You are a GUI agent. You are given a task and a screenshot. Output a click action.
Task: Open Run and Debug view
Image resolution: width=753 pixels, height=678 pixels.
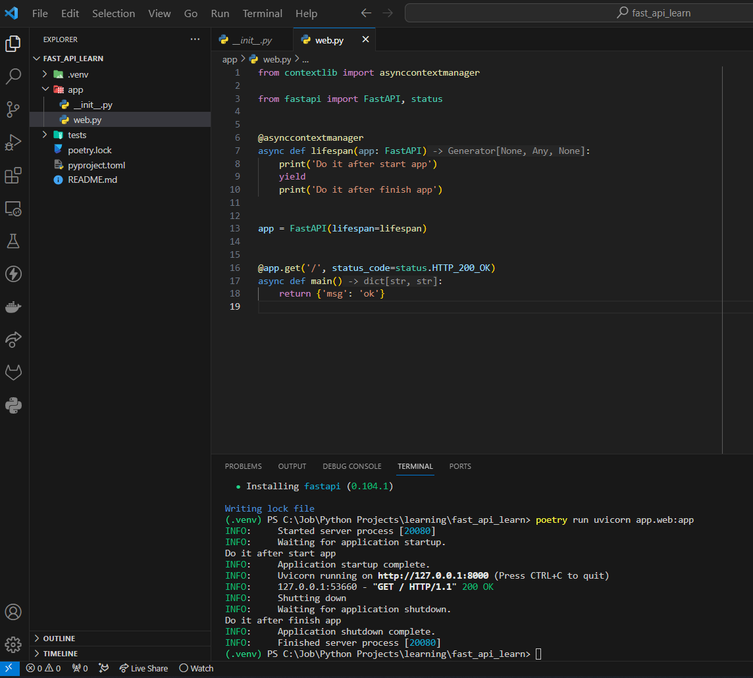[x=13, y=143]
